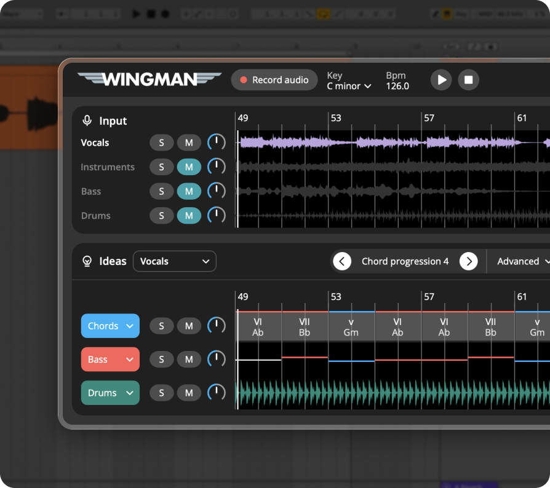Adjust the input Drums volume knob

(217, 216)
